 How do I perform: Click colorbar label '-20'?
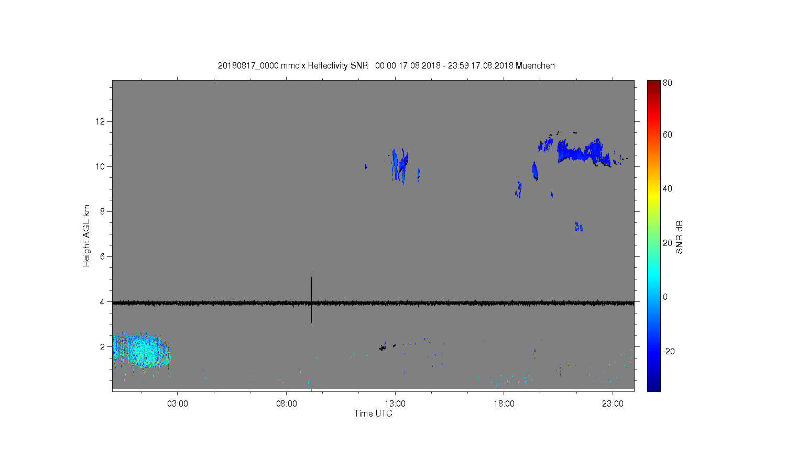(x=669, y=351)
